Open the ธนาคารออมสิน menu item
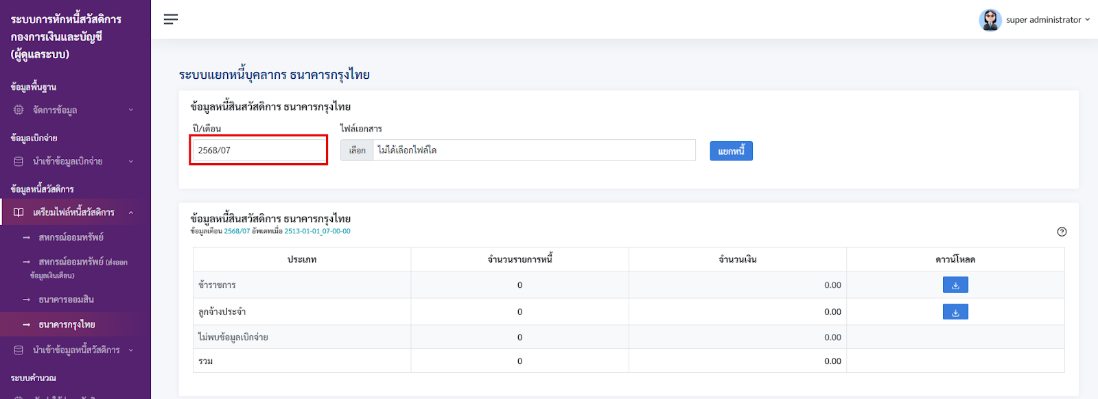Viewport: 1098px width, 399px height. point(66,300)
